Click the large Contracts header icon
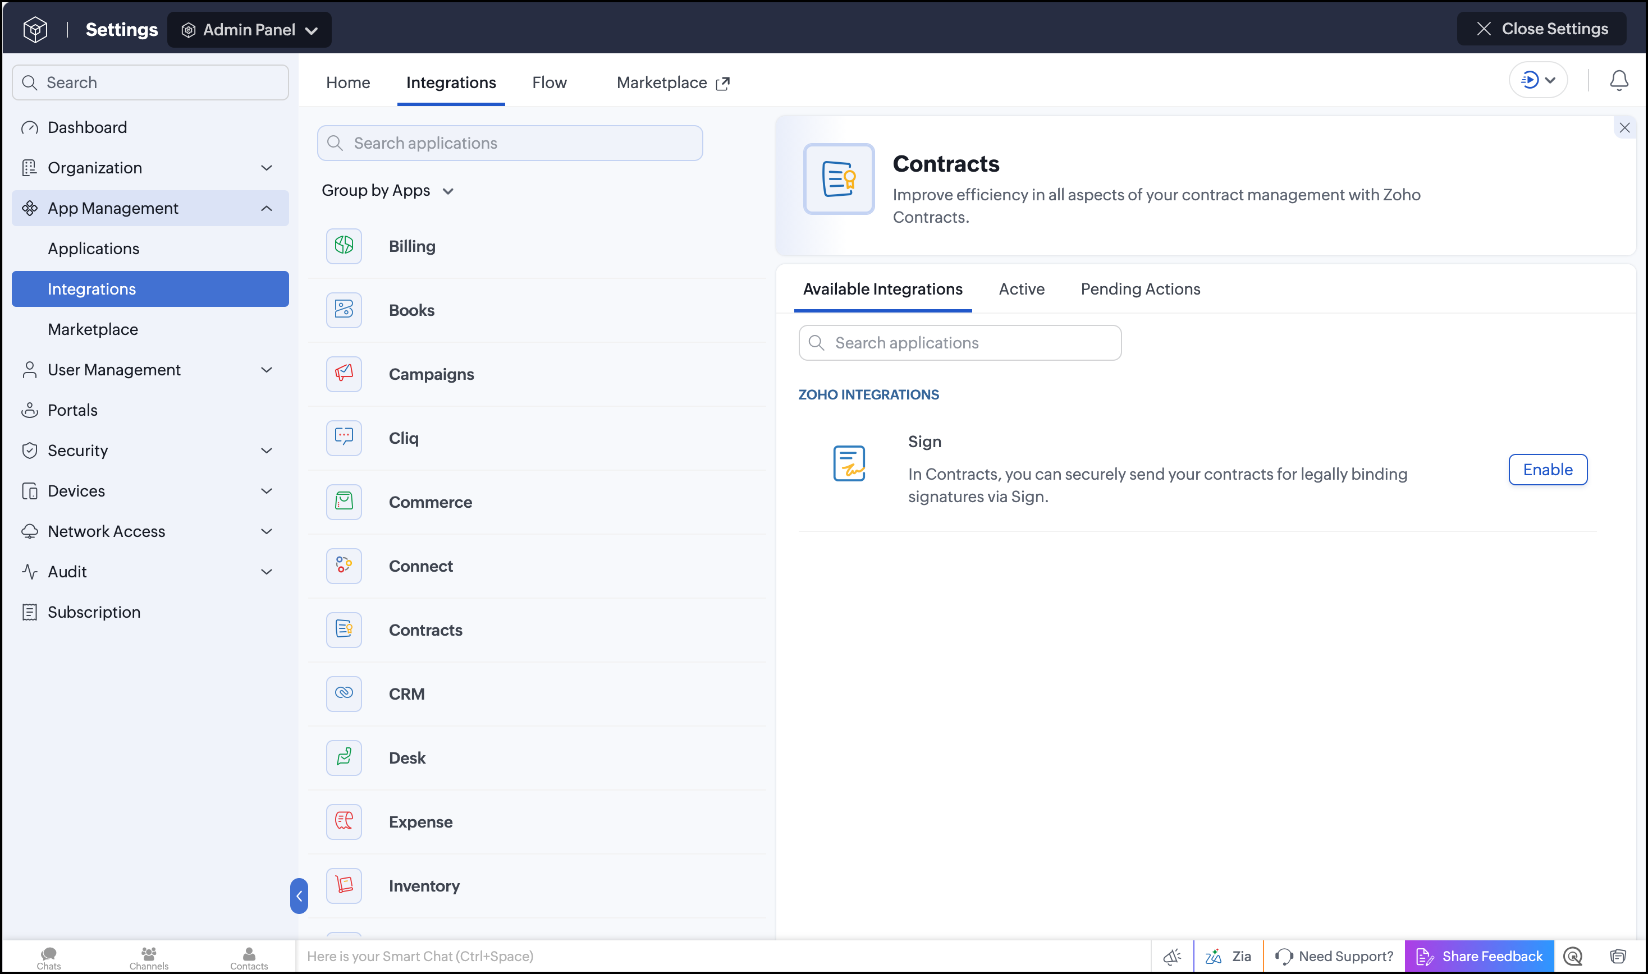This screenshot has width=1648, height=974. [x=839, y=179]
